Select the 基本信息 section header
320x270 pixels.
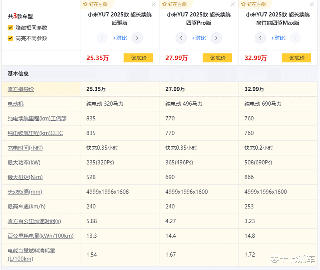coord(18,74)
